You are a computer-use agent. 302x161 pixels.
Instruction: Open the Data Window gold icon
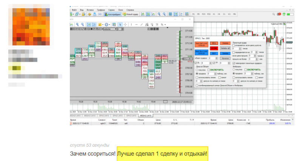click(89, 14)
